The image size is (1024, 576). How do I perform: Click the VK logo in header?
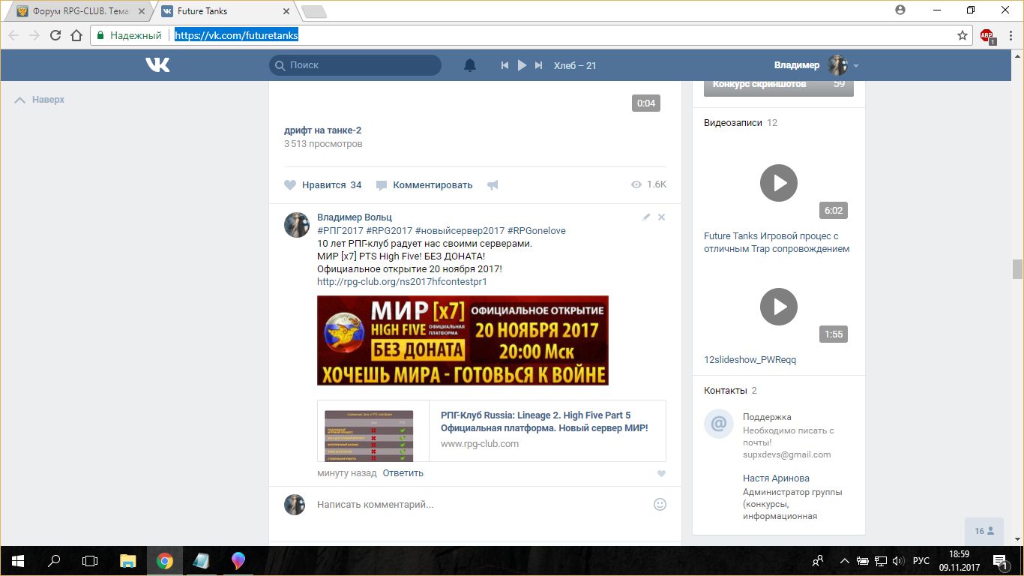[157, 65]
